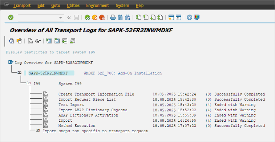Open log icon for the Import step

pos(46,121)
